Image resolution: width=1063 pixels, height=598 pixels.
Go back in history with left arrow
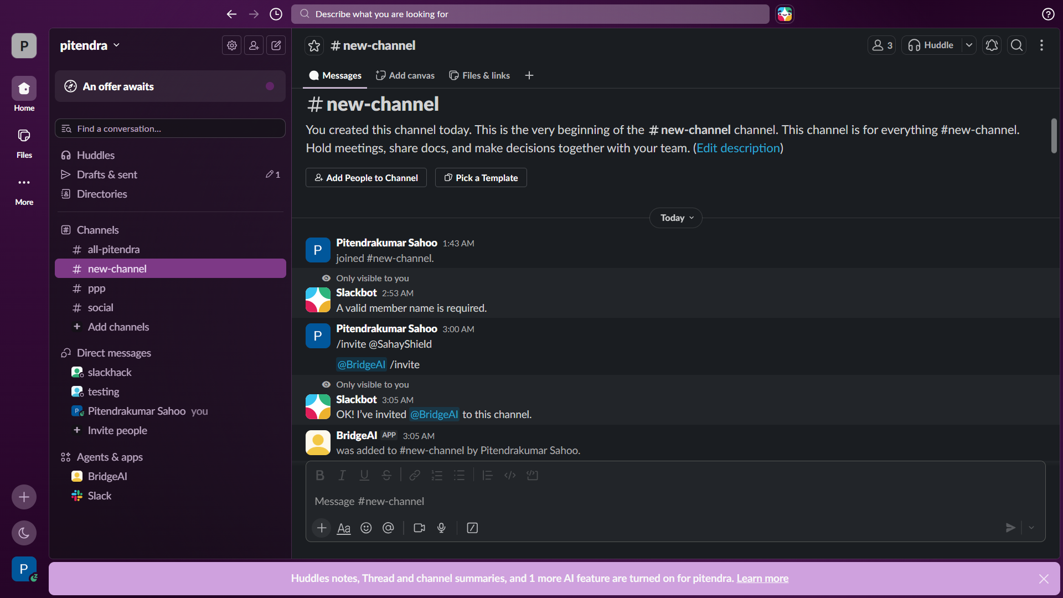pyautogui.click(x=231, y=14)
